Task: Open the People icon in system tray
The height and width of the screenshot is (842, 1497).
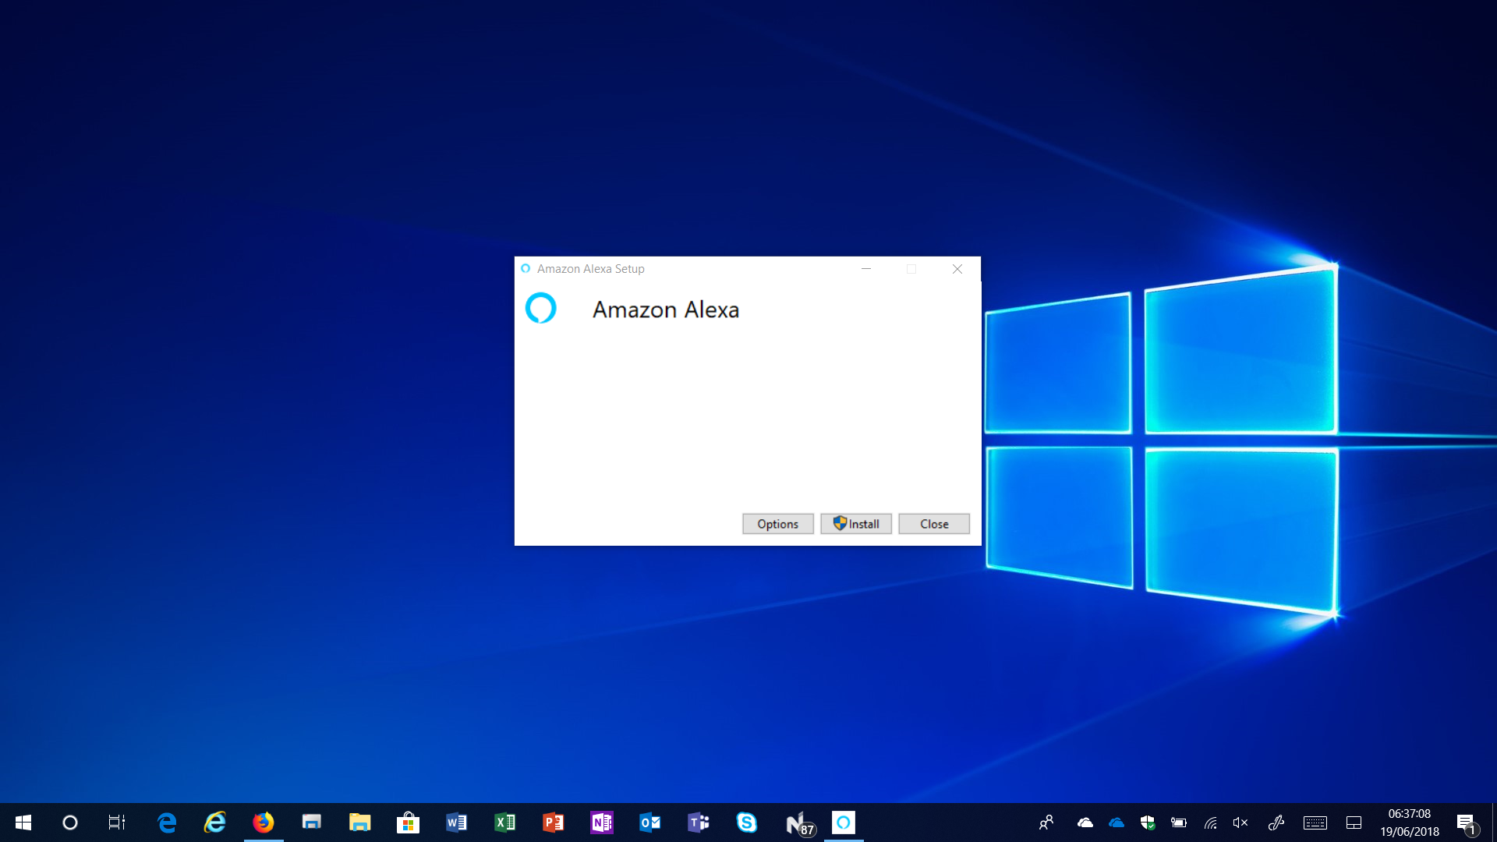Action: click(x=1046, y=823)
